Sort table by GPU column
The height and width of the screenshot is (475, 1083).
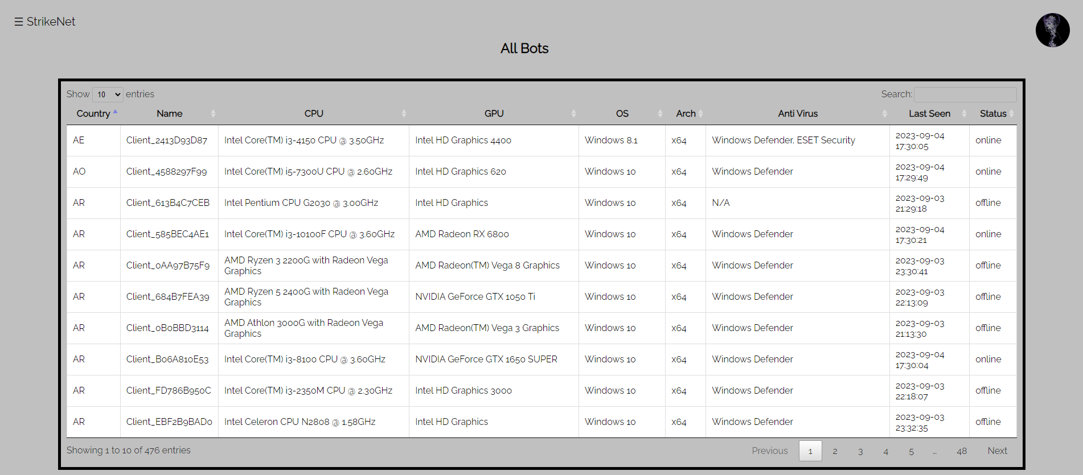click(494, 114)
